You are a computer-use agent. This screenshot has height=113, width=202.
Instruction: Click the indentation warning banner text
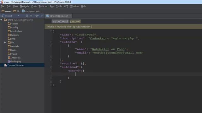coord(69,27)
